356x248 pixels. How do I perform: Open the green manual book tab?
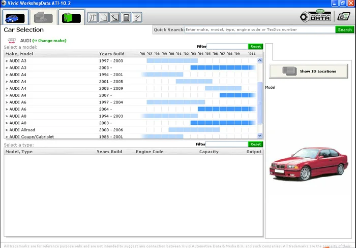[72, 17]
